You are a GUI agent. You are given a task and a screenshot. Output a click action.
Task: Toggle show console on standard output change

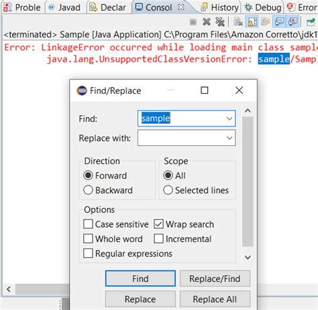(279, 22)
